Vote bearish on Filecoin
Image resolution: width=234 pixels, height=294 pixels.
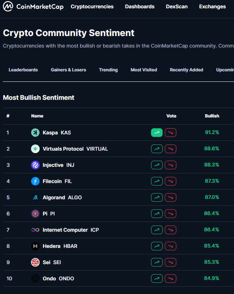click(171, 181)
